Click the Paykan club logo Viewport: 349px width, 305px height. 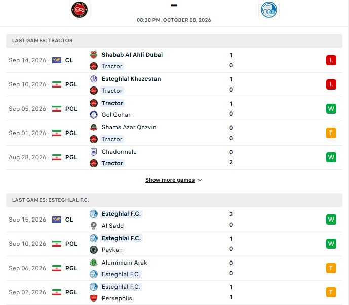(x=94, y=250)
